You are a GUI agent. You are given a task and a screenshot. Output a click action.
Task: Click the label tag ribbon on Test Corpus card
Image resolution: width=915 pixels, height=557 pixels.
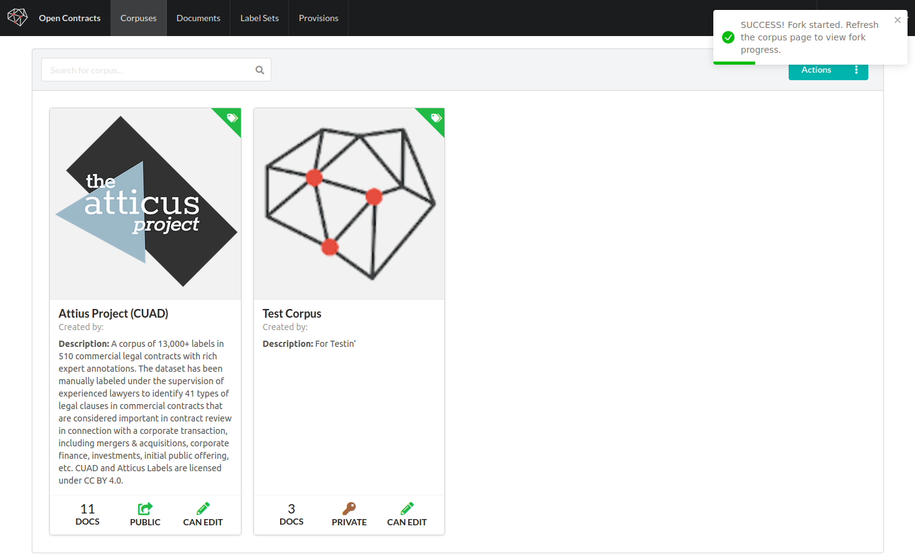tap(436, 117)
